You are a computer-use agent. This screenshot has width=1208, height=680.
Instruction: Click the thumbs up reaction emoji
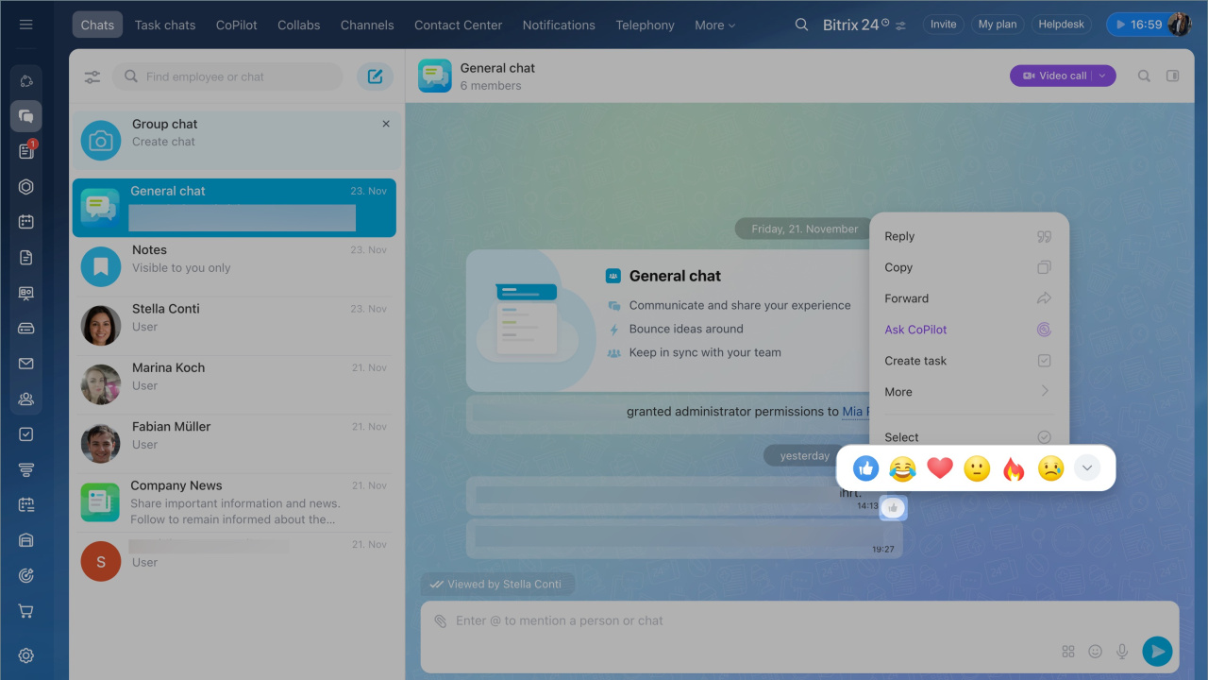point(865,468)
